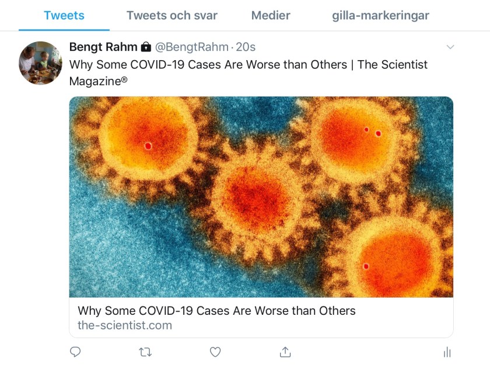Open the link card headline below the image
This screenshot has height=365, width=490.
[216, 311]
